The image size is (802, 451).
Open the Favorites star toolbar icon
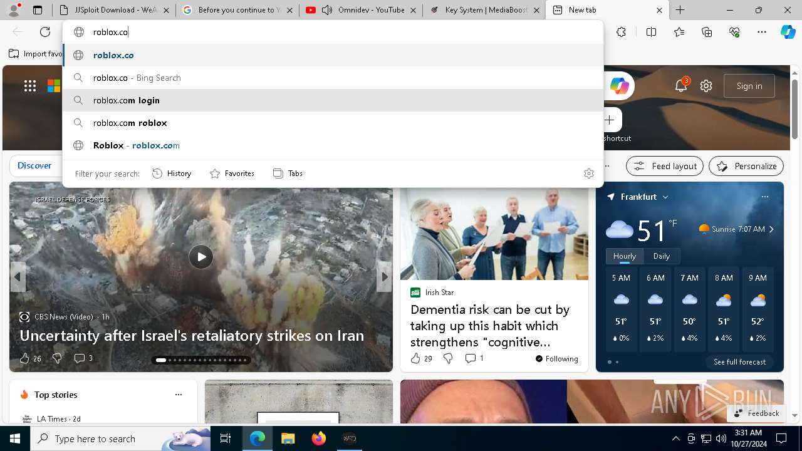click(x=679, y=32)
